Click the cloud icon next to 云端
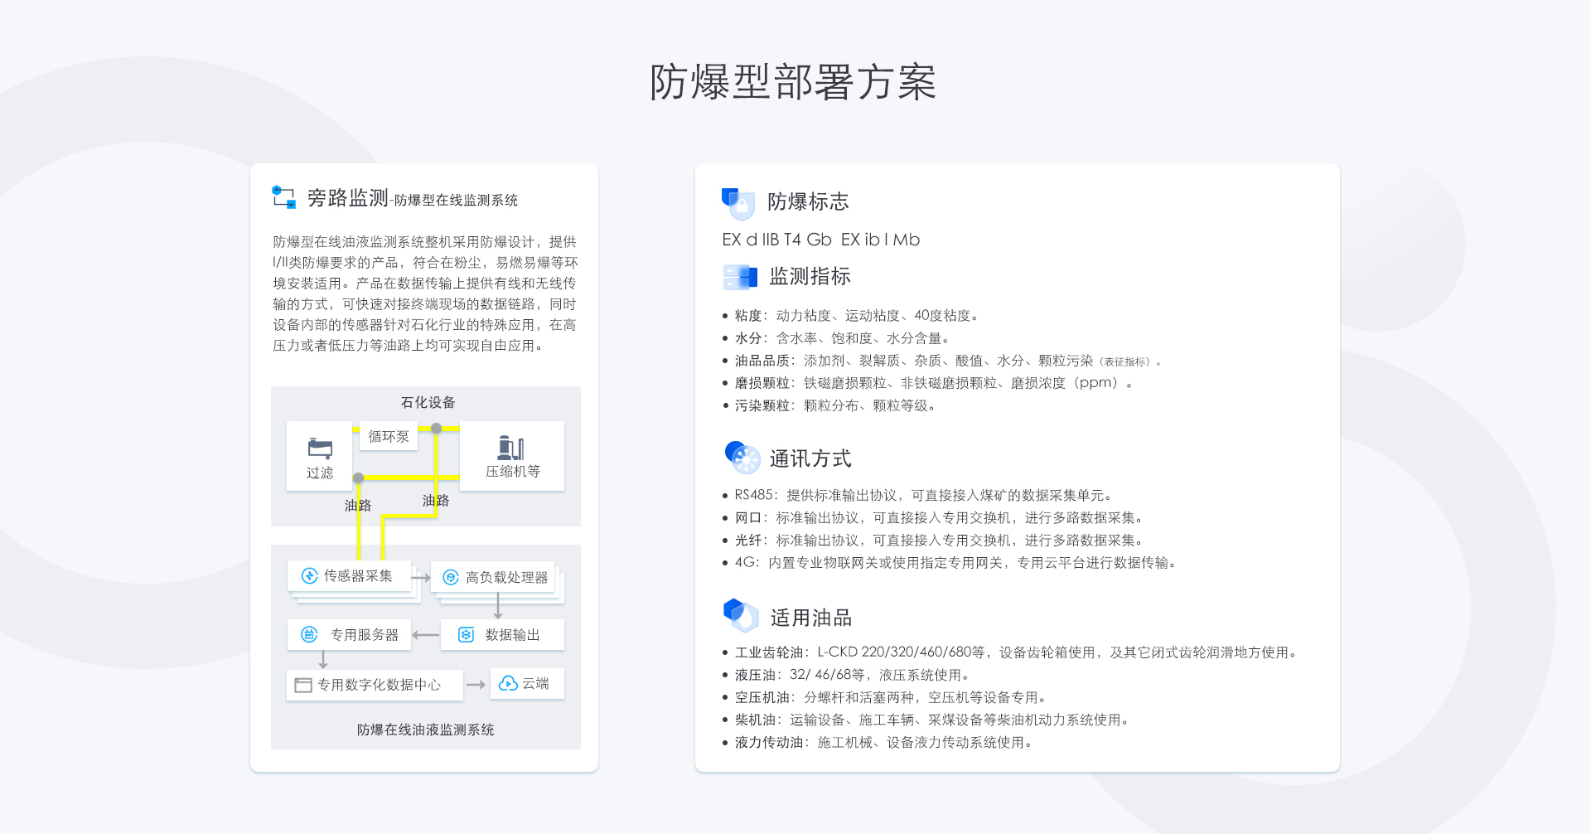 508,683
